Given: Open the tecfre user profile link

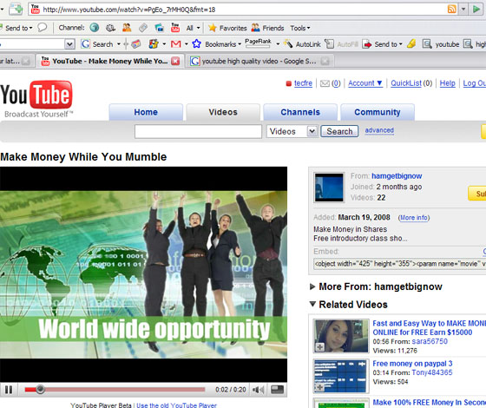Looking at the screenshot, I should coord(303,83).
